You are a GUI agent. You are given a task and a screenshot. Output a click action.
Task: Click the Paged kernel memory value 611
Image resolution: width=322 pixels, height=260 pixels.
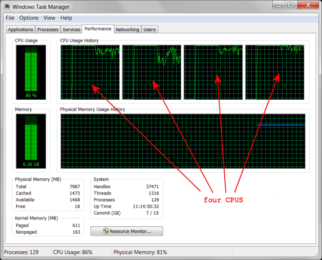(x=76, y=225)
